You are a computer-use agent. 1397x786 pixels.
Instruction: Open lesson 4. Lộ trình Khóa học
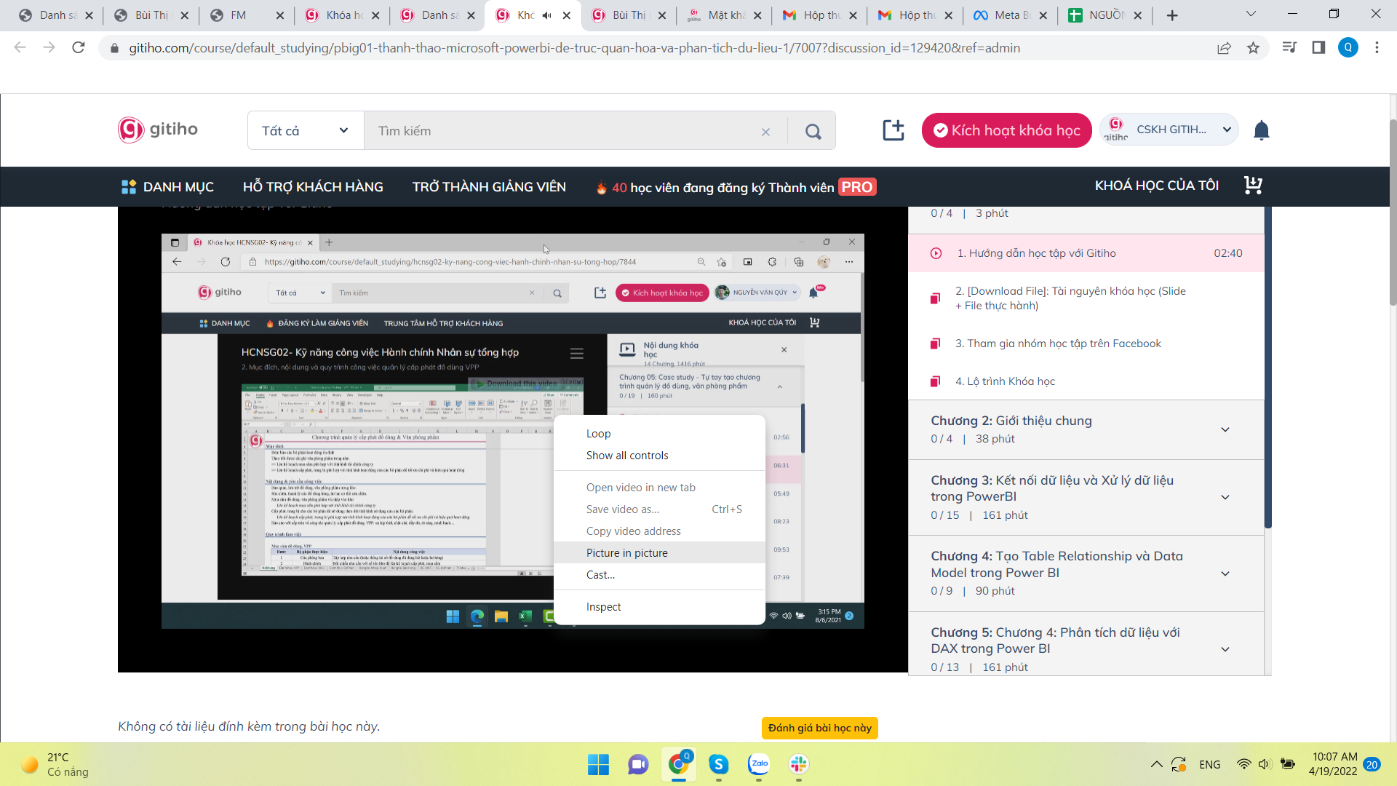pyautogui.click(x=1086, y=381)
